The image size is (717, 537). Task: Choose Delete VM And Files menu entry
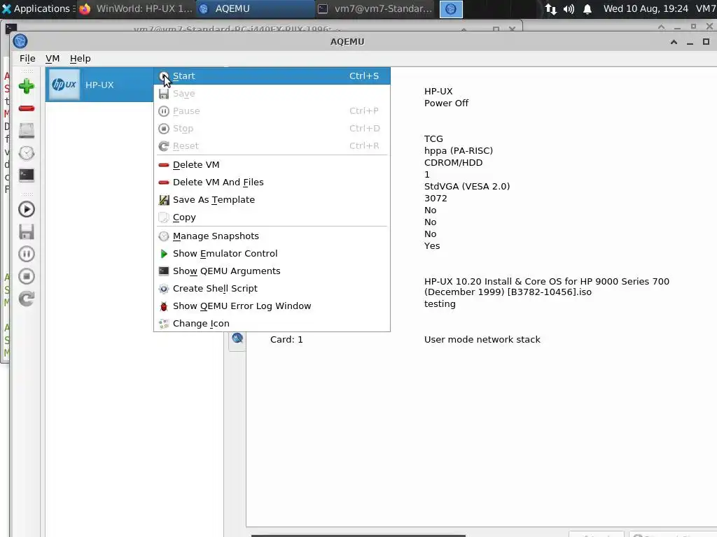[x=272, y=182]
